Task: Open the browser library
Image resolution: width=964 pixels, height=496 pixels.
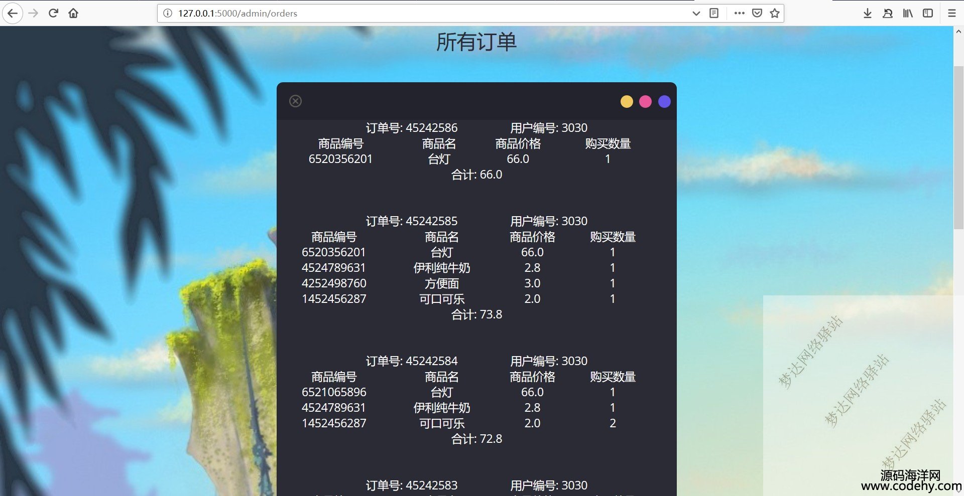Action: coord(908,14)
